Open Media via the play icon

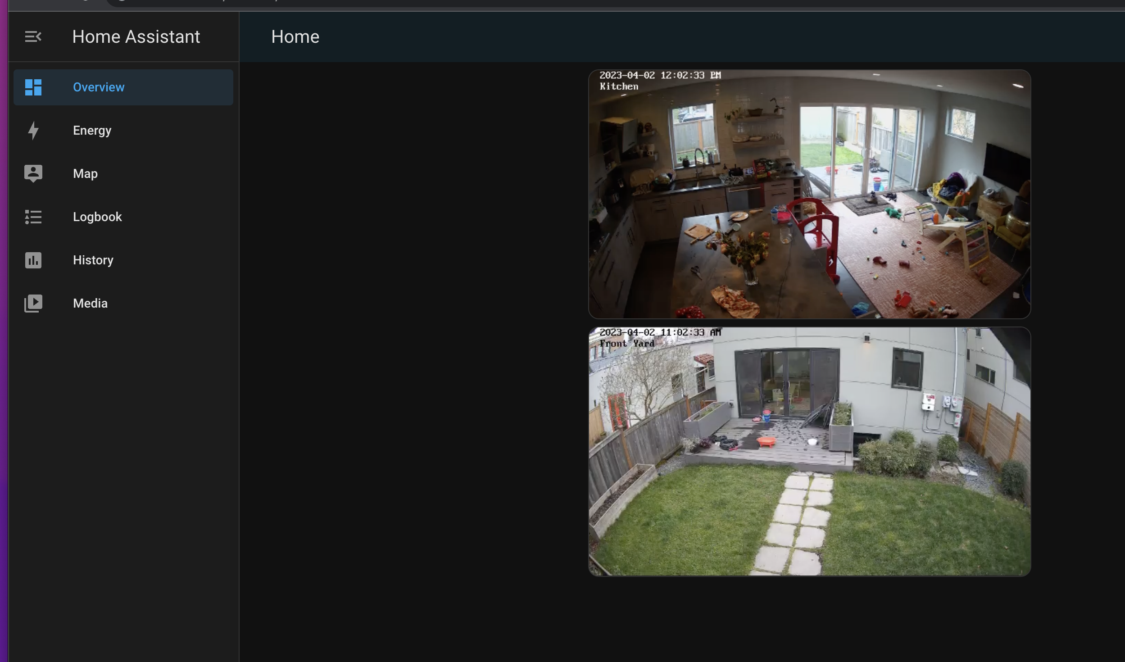(x=33, y=303)
